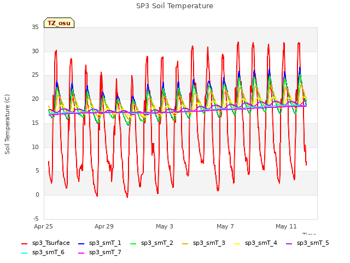This screenshot has width=350, height=263.
Task: Click the 10 y-axis tick label
Action: [x=35, y=147]
